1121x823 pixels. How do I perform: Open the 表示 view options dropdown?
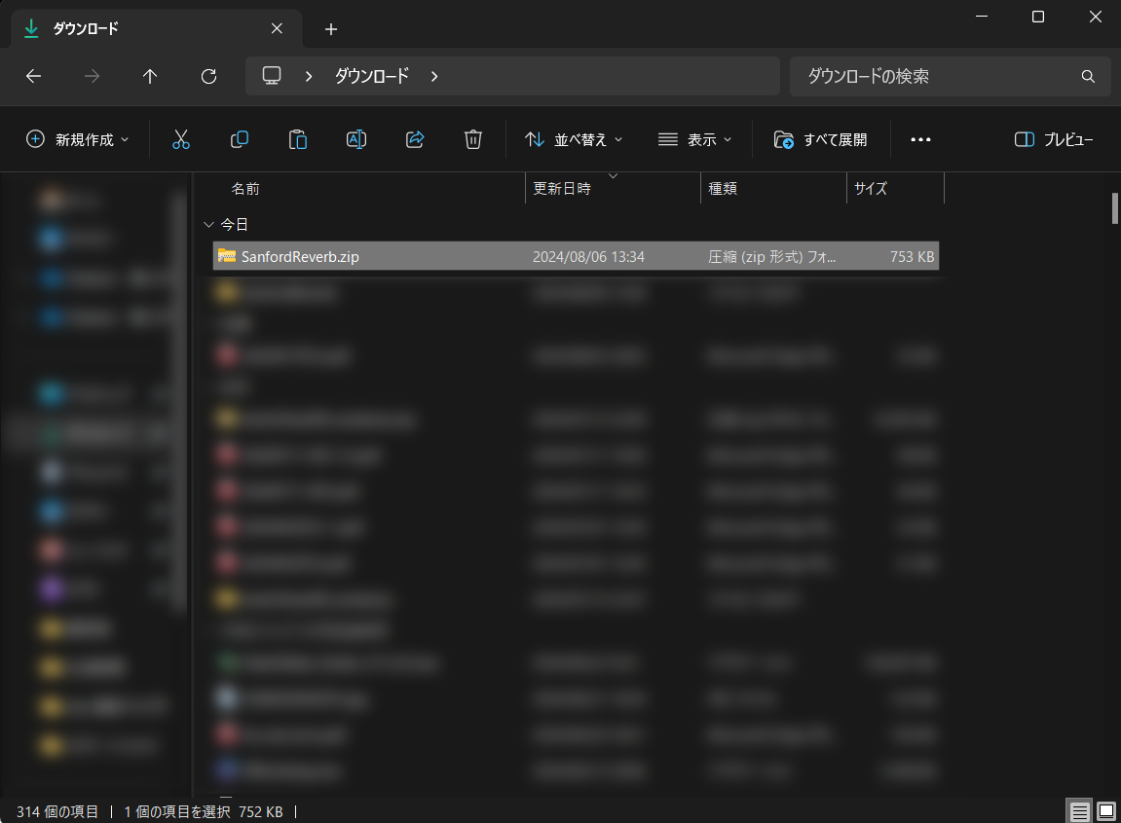693,139
